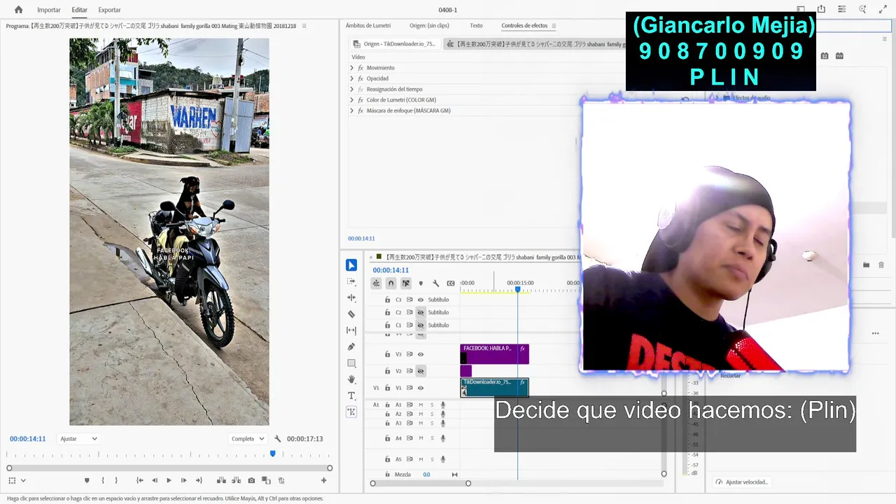Open the Texto panel tab
Screen dimensions: 896x504
point(476,26)
